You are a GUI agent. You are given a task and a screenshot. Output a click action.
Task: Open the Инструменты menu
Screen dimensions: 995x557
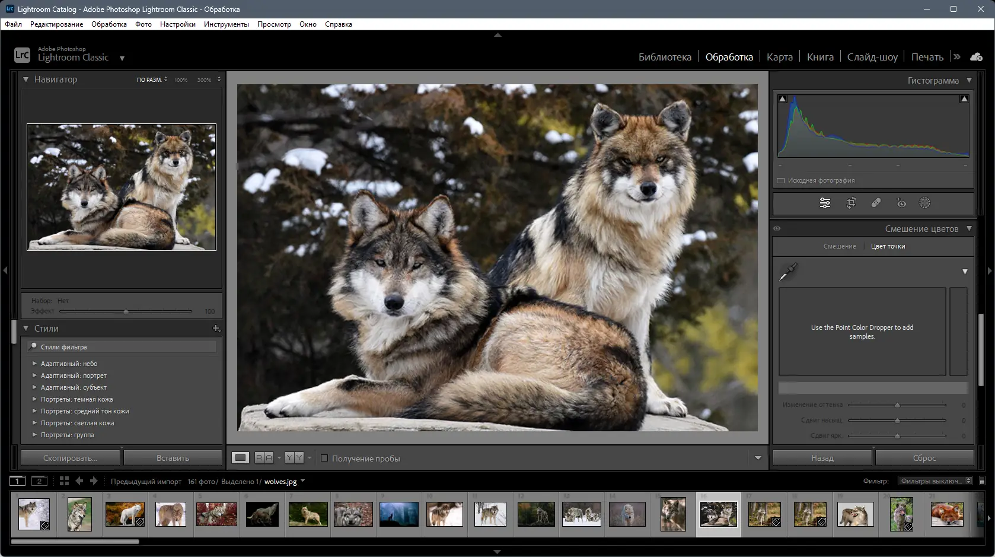[226, 24]
